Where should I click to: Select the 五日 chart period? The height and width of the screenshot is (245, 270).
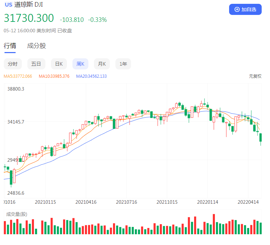(36, 64)
